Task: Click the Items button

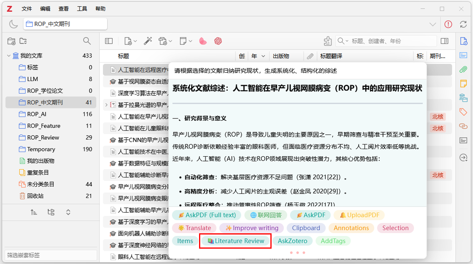Action: click(x=185, y=241)
